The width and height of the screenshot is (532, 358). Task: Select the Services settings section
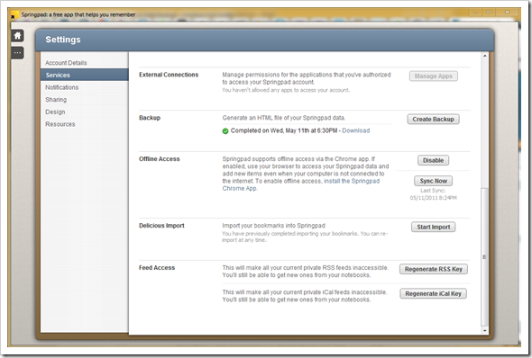pos(85,75)
